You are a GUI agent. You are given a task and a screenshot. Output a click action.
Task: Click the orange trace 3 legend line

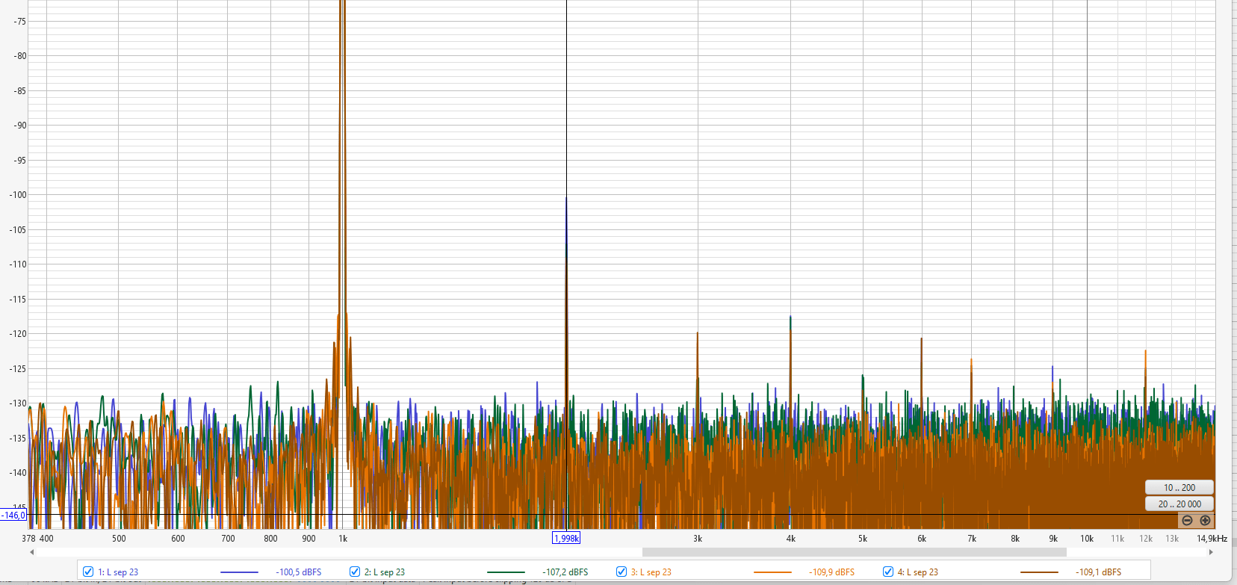point(773,572)
